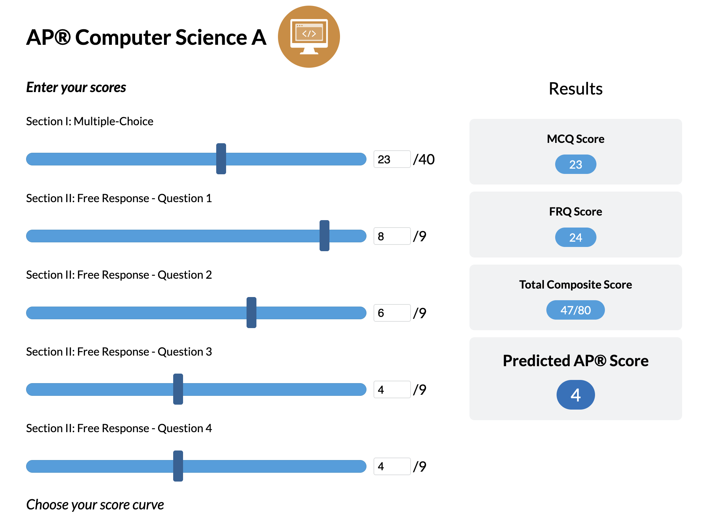The width and height of the screenshot is (728, 520).
Task: Click the AP Computer Science A heading
Action: tap(146, 37)
